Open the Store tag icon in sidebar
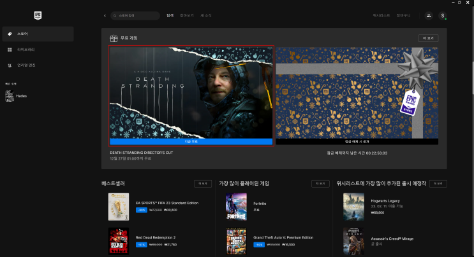The height and width of the screenshot is (257, 474). coord(10,34)
